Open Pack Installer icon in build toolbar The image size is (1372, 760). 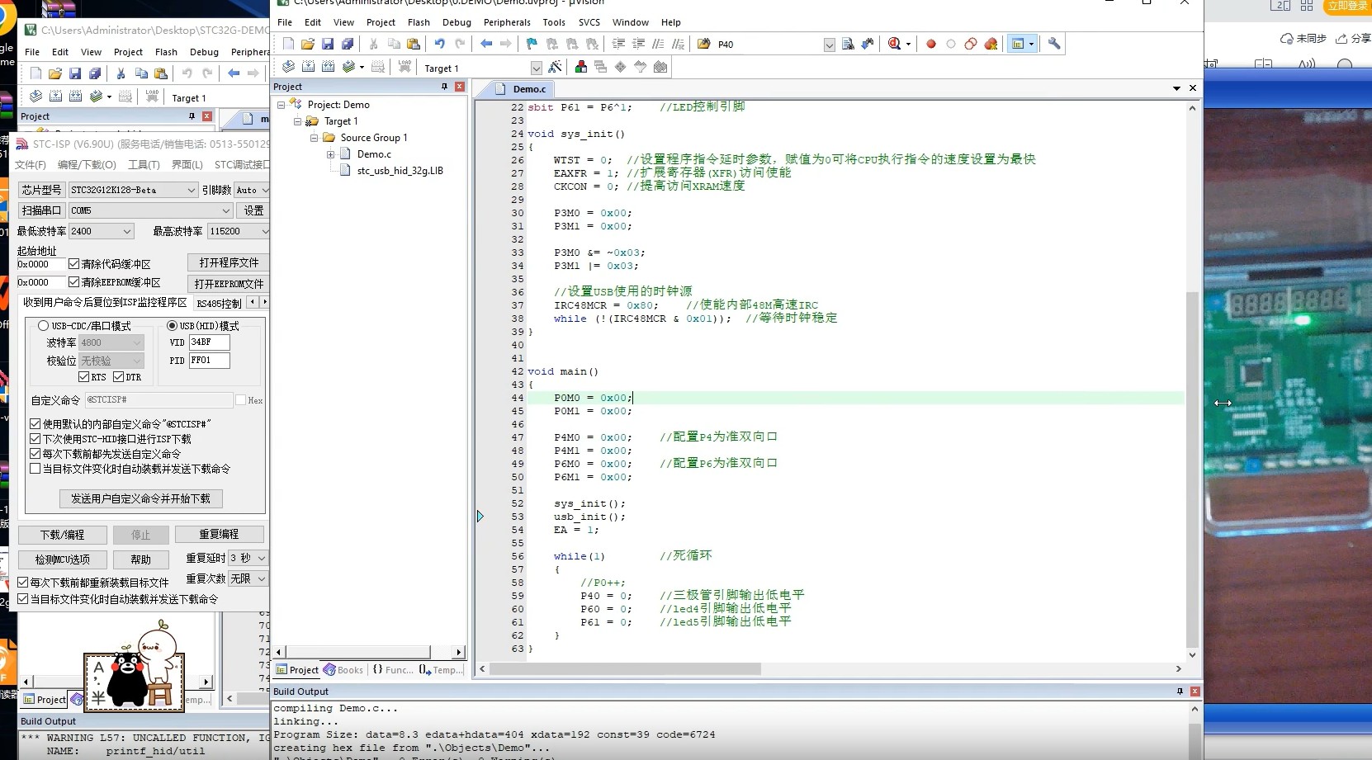660,67
